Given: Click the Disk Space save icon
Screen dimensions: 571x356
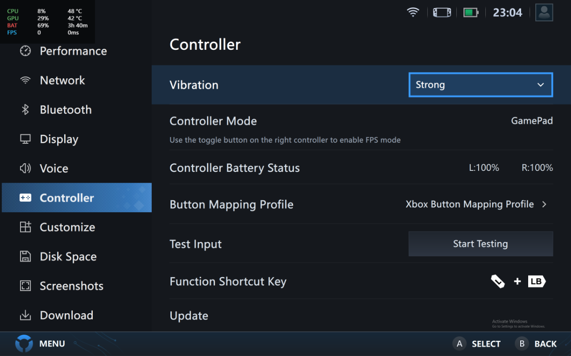Looking at the screenshot, I should (25, 257).
